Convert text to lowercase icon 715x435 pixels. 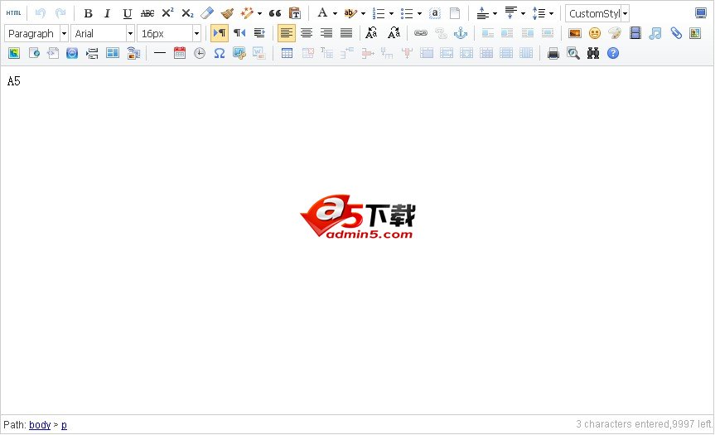pos(394,33)
